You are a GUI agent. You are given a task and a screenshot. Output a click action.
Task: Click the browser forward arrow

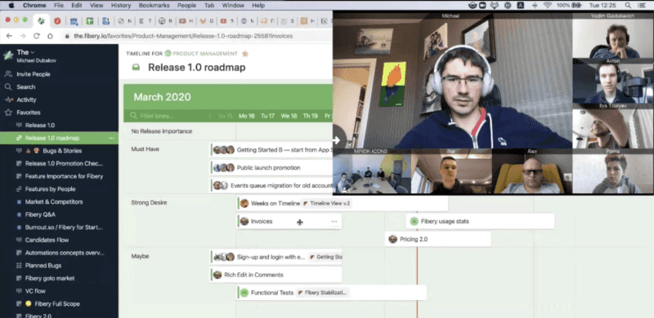pos(23,36)
